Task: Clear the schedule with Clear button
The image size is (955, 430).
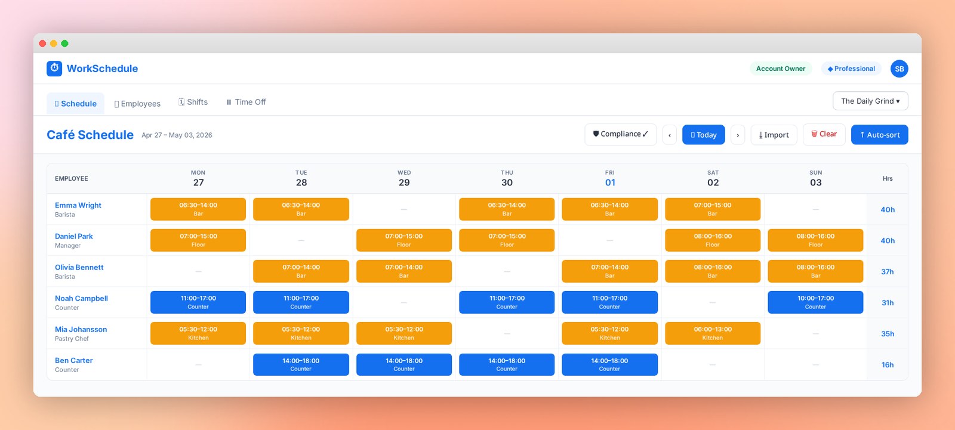Action: point(824,134)
